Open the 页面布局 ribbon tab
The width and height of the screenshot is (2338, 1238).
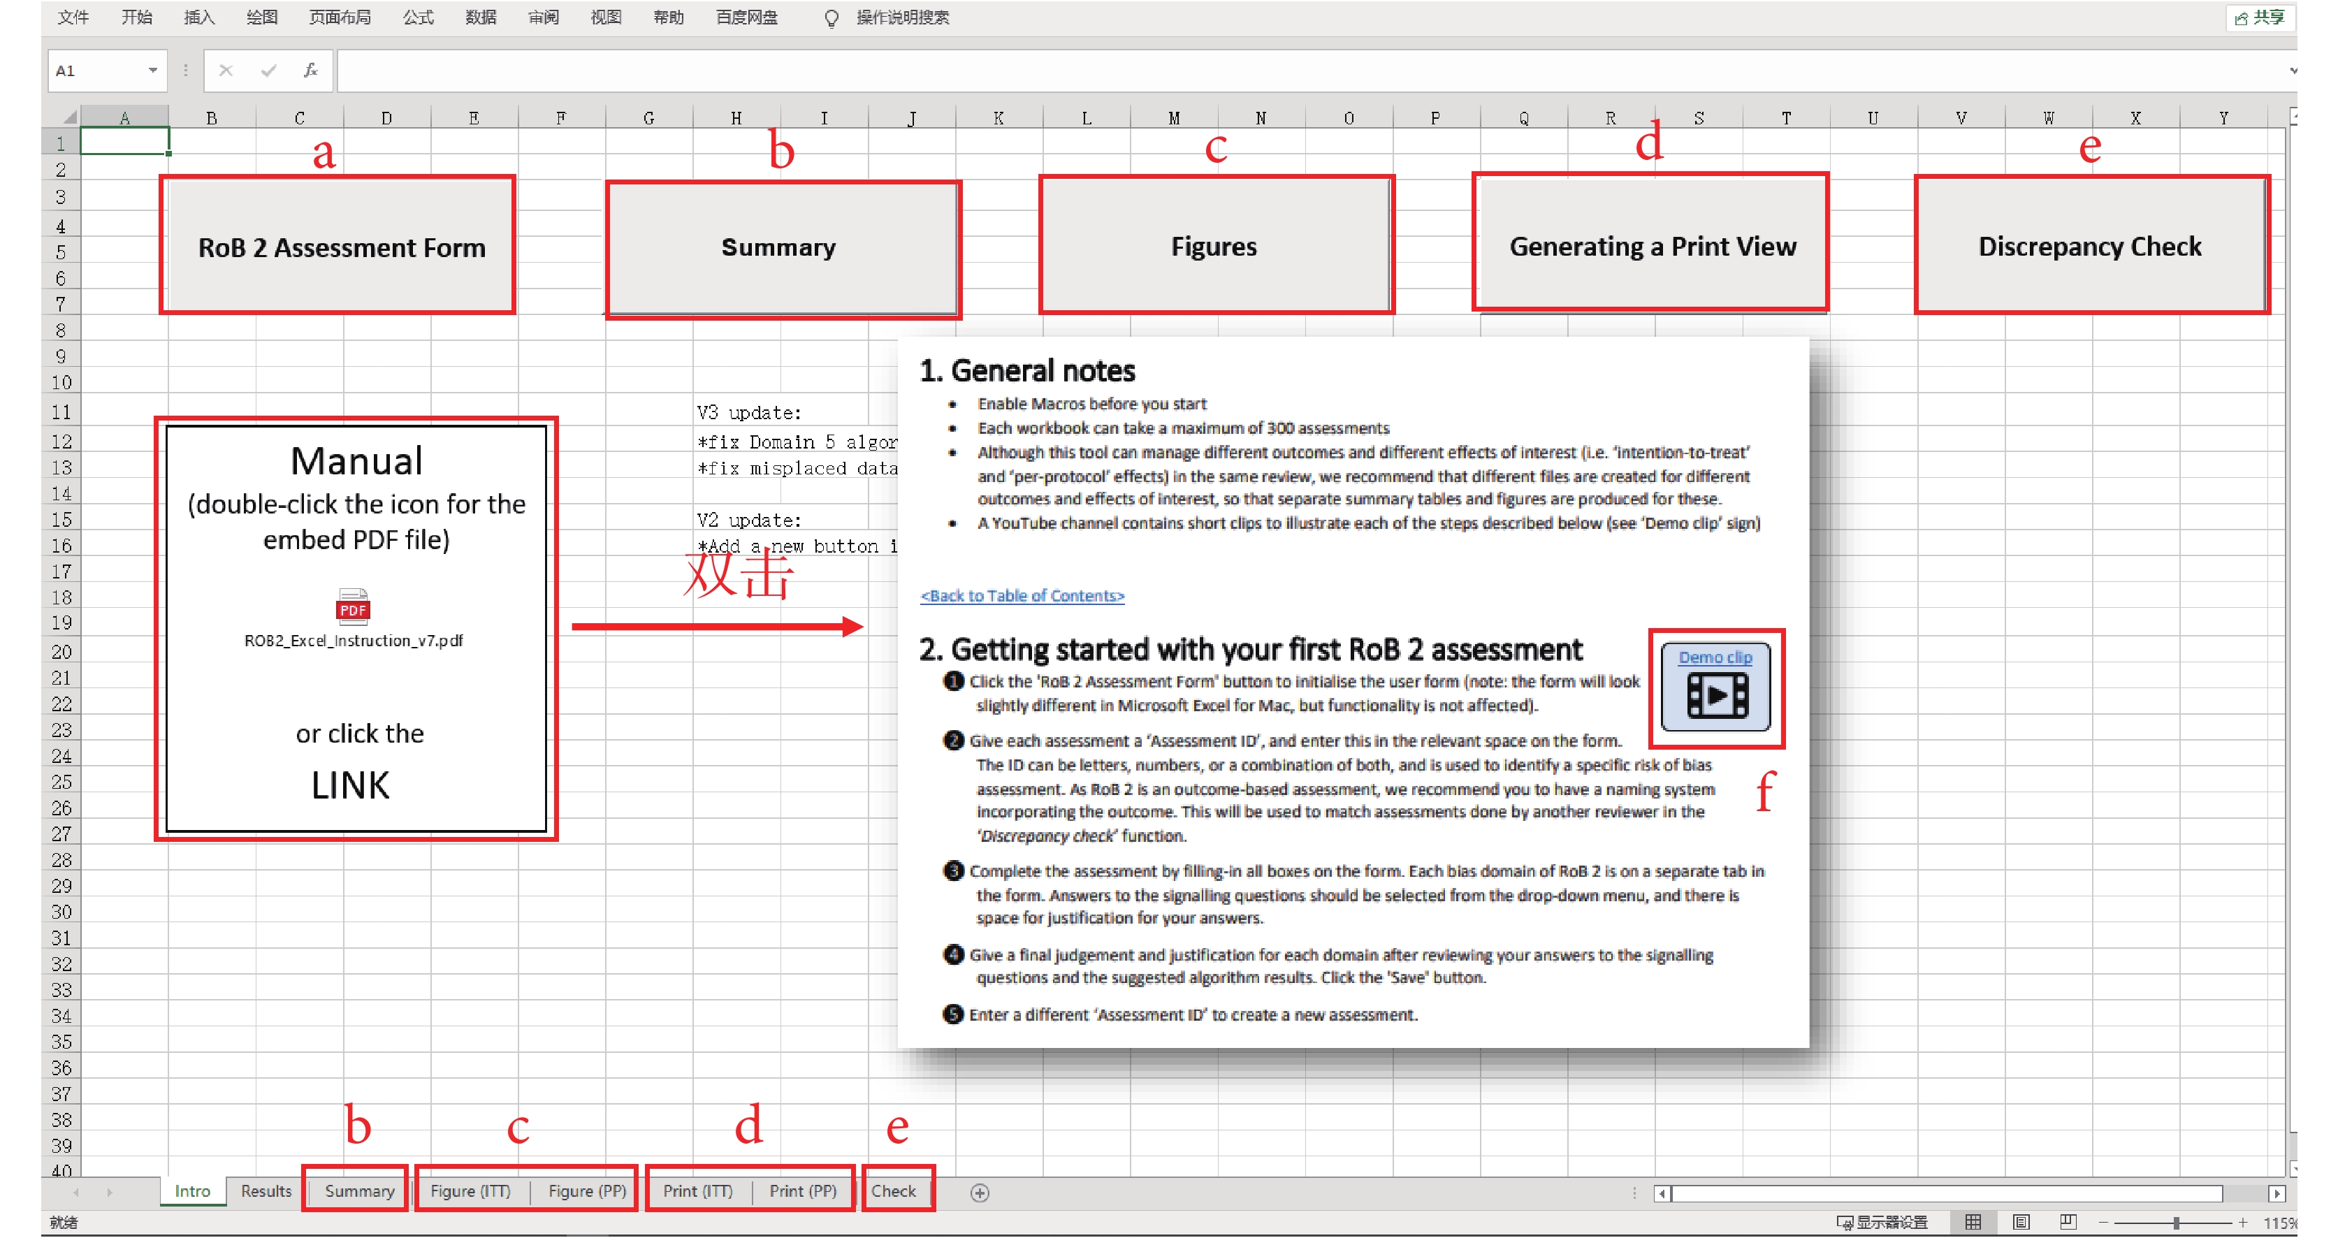[340, 17]
